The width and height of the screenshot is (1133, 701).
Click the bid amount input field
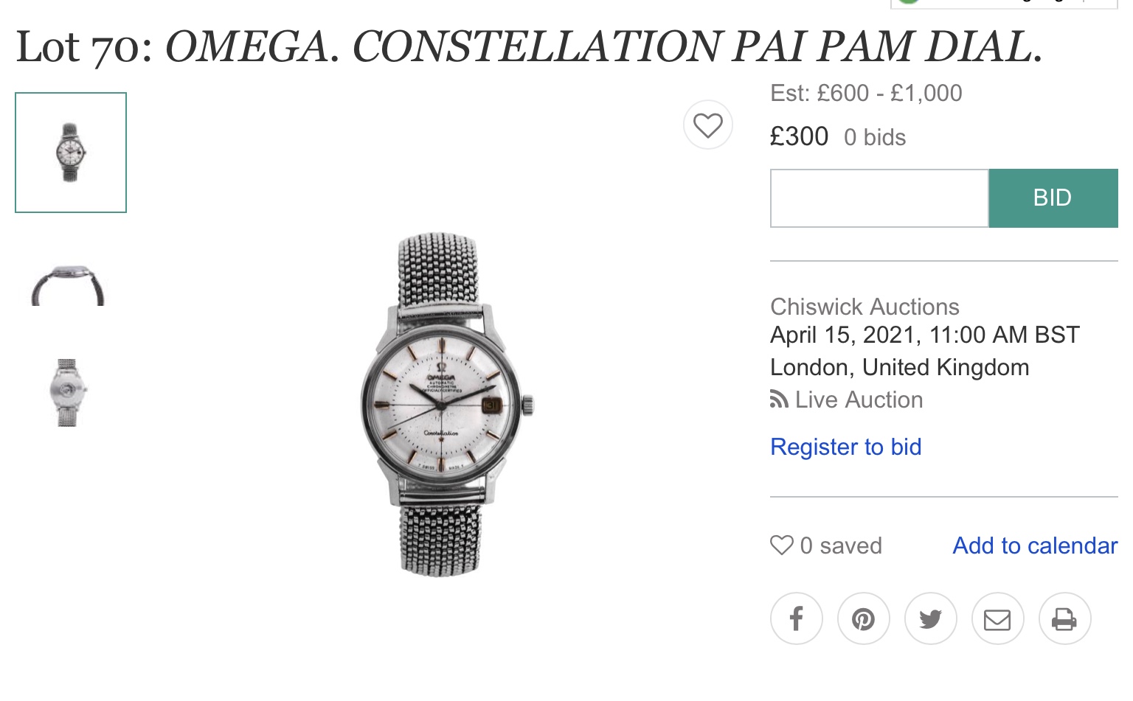coord(879,198)
